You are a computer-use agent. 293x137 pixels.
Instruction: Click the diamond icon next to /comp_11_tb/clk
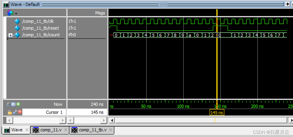pos(17,22)
